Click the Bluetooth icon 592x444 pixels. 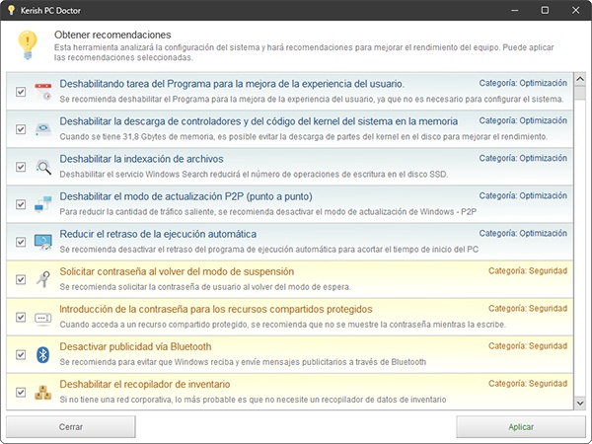[43, 354]
